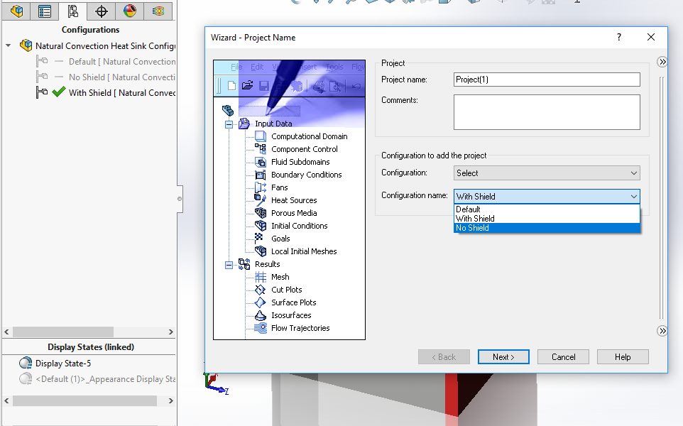Collapse the Natural Convection Heat Sink tree
The image size is (683, 426).
pyautogui.click(x=9, y=45)
